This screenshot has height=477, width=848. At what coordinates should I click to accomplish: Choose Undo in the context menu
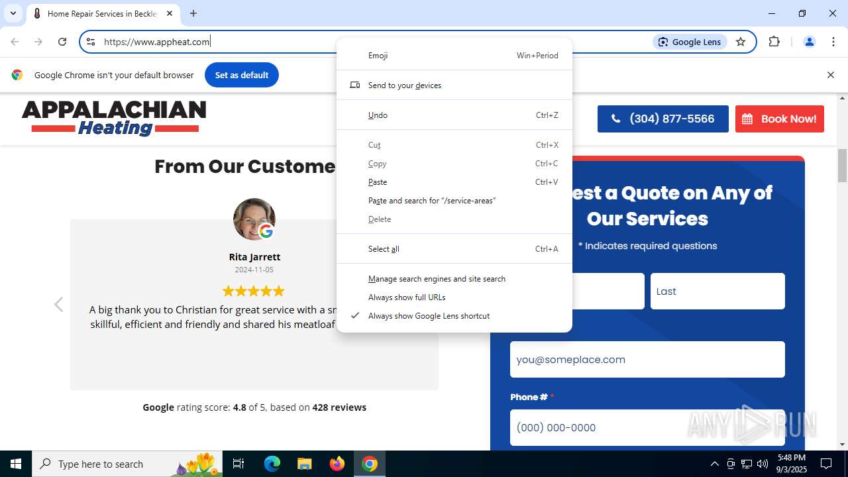tap(454, 115)
